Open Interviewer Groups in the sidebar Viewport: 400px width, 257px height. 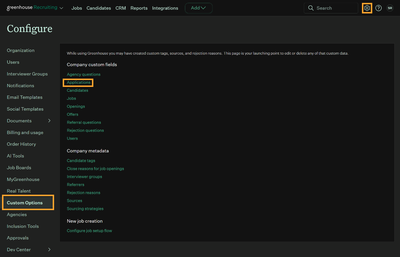[x=27, y=74]
